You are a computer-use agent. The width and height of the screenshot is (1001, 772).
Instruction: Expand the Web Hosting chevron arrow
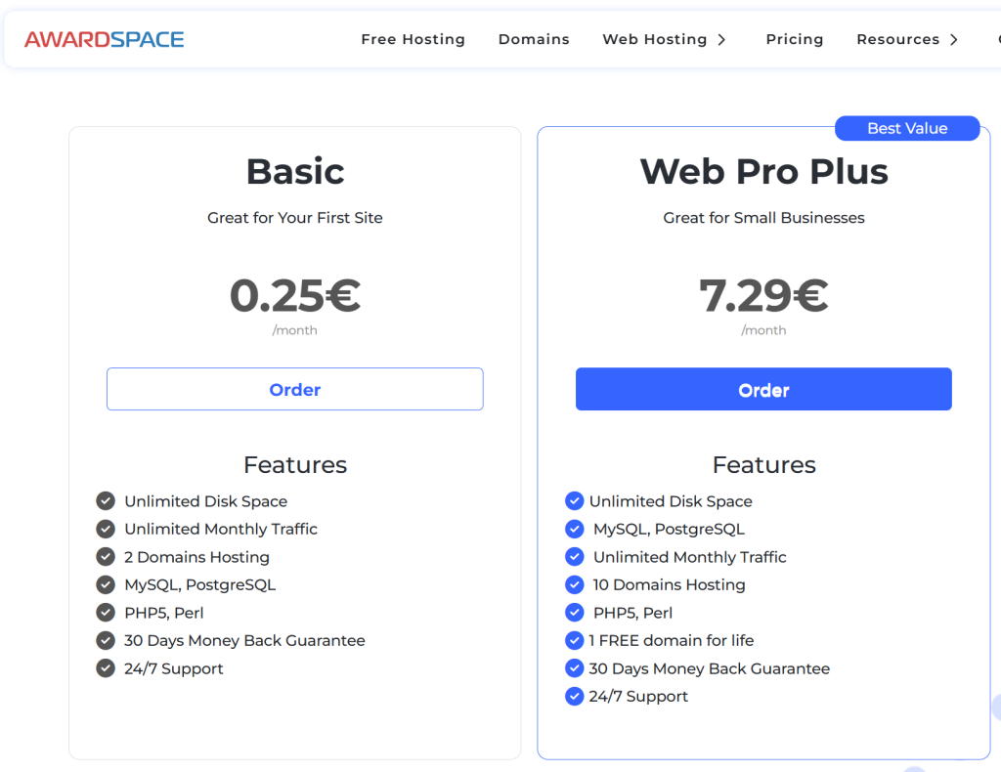click(x=722, y=39)
